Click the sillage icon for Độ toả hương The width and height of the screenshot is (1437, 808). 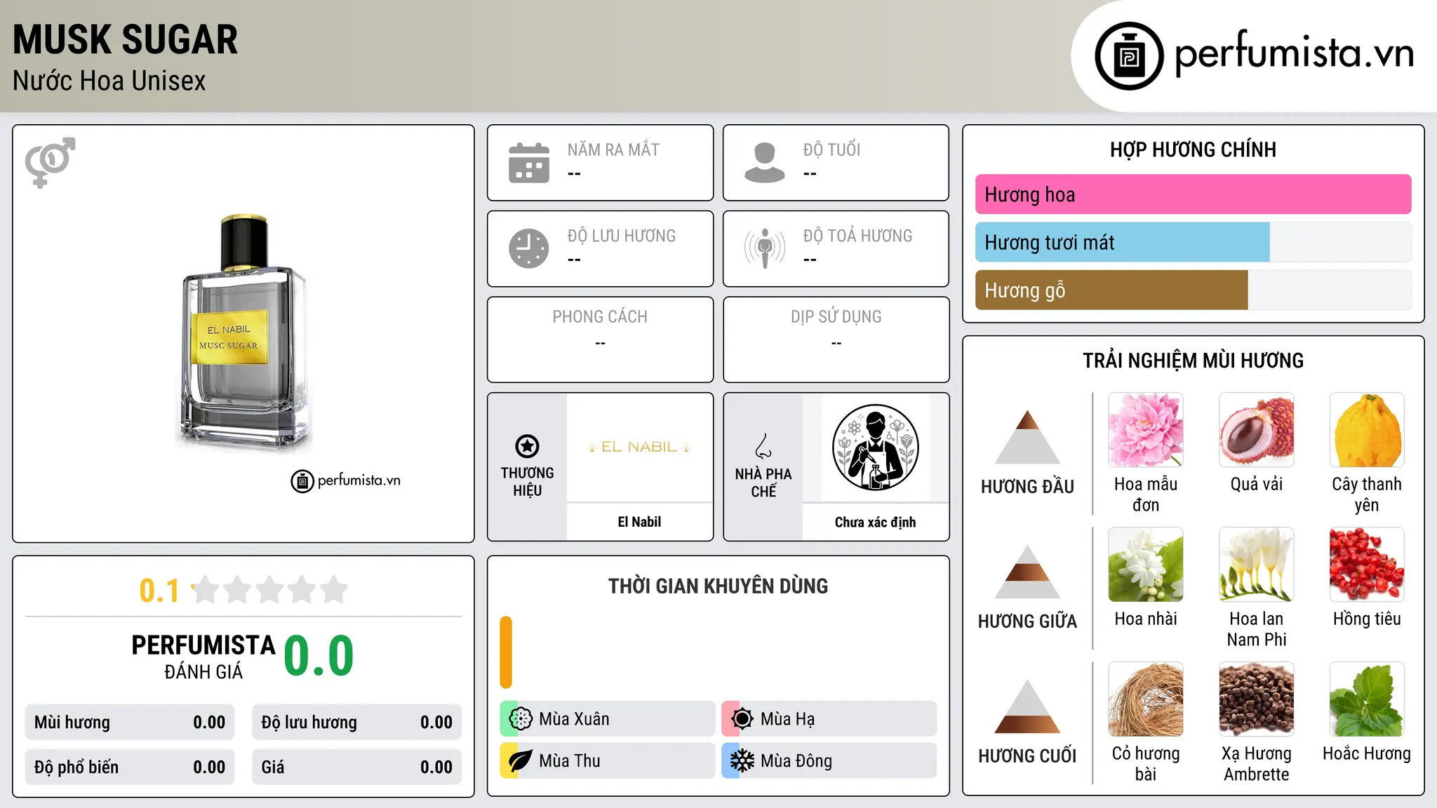point(765,248)
